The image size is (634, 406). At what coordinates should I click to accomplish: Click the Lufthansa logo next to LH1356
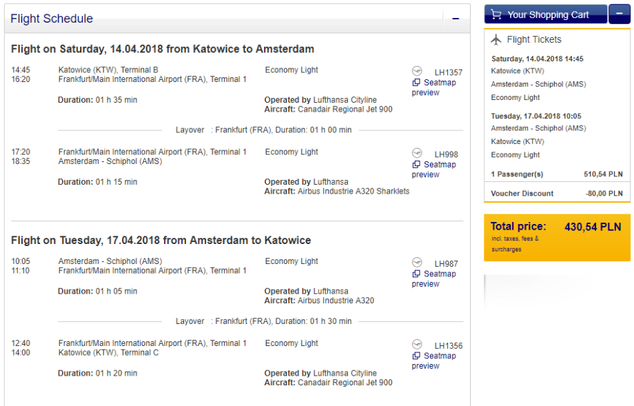[416, 345]
